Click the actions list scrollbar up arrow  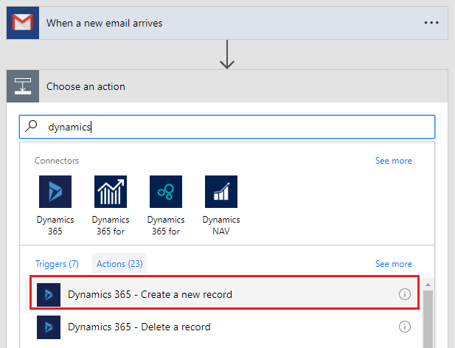pyautogui.click(x=428, y=285)
